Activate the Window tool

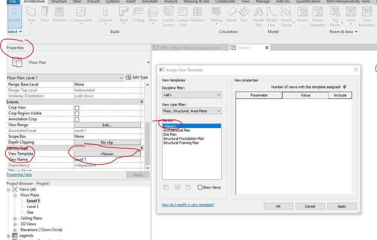[x=59, y=16]
